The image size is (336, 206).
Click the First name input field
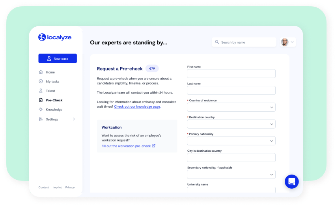231,74
